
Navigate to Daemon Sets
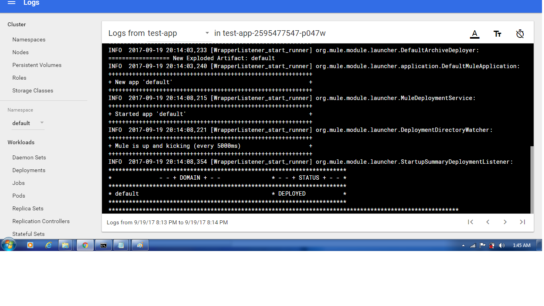point(29,157)
